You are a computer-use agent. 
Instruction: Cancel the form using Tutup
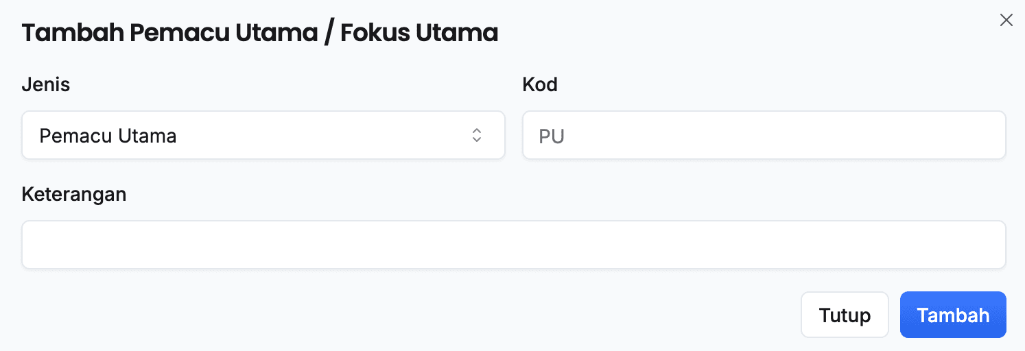844,315
